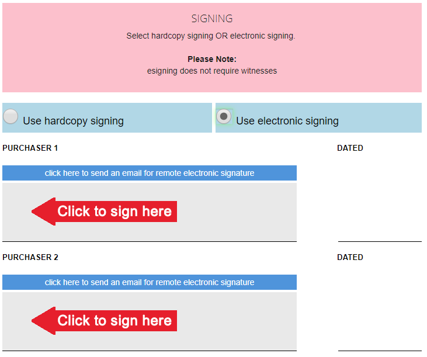The height and width of the screenshot is (357, 427).
Task: Click the SIGNING heading
Action: coord(212,19)
